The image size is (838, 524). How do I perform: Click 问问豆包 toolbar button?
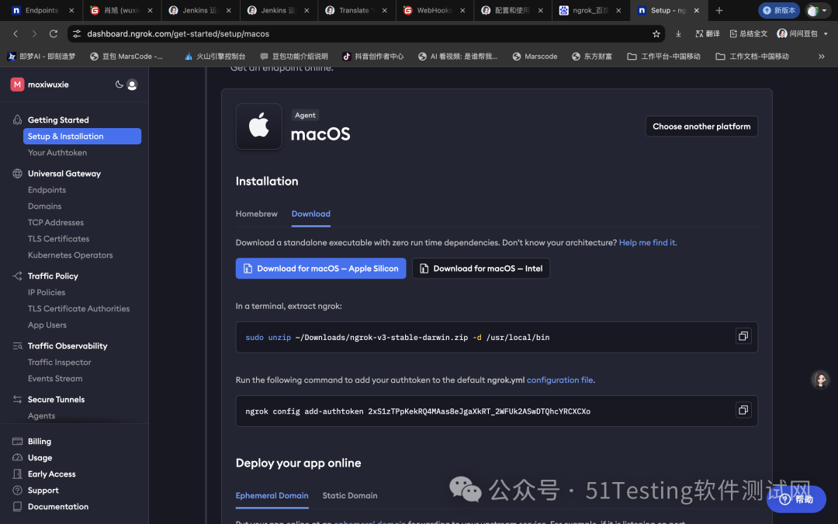(798, 33)
